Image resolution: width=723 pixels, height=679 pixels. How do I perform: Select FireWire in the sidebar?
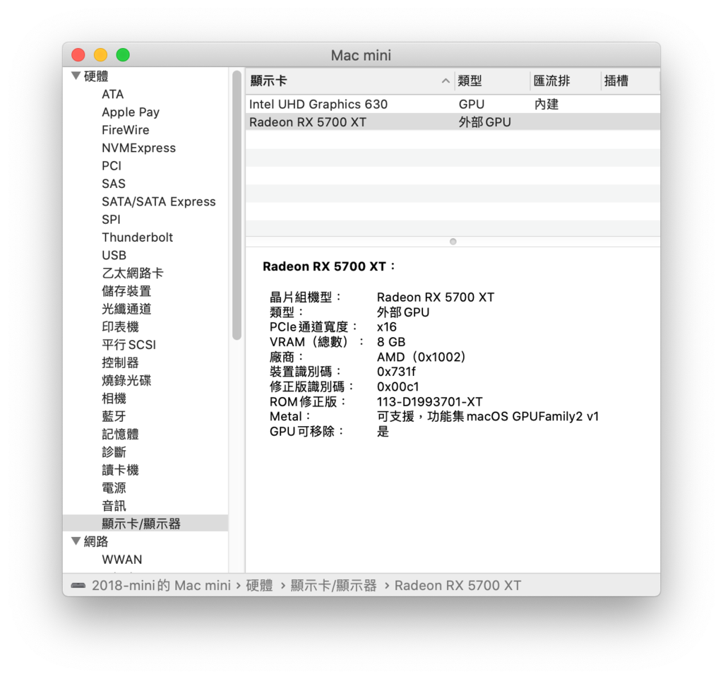pyautogui.click(x=126, y=130)
